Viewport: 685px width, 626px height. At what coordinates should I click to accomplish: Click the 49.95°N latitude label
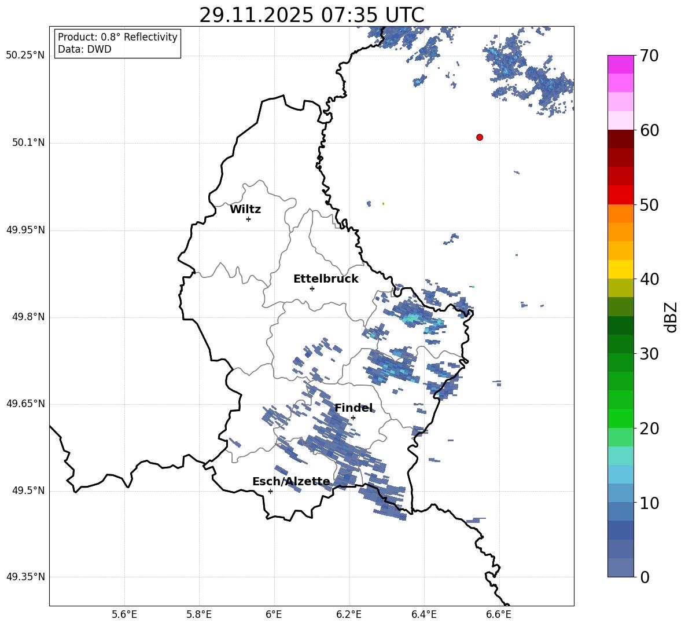pyautogui.click(x=25, y=230)
